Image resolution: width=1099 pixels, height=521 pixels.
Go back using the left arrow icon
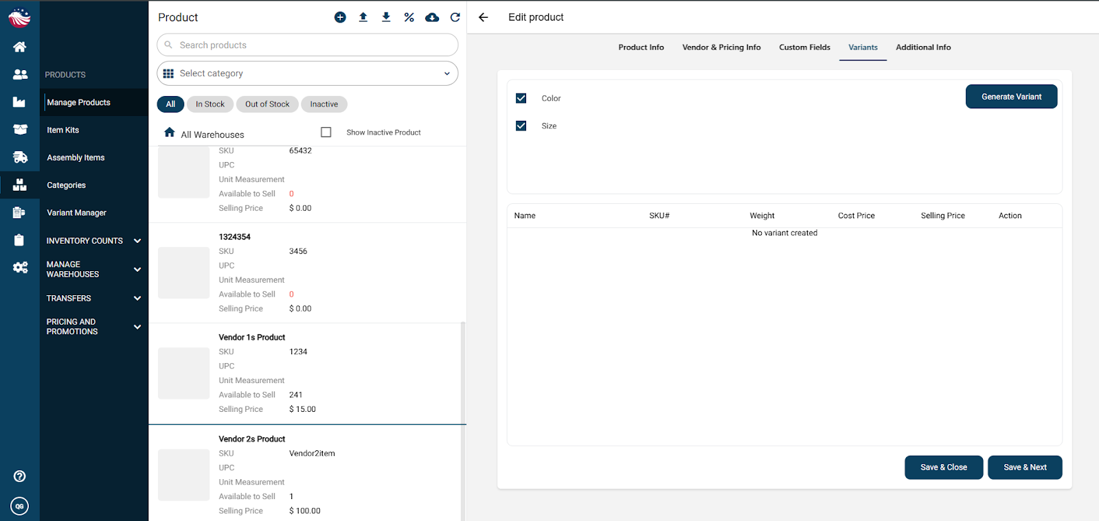point(484,17)
